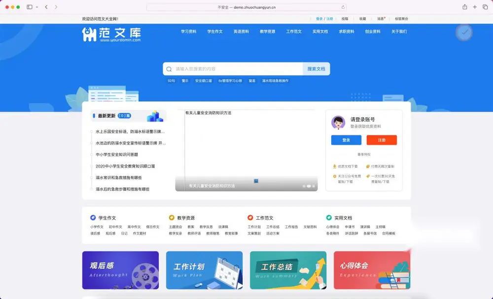This screenshot has height=299, width=493.
Task: Click the blue 登录 button in login card
Action: click(x=346, y=140)
